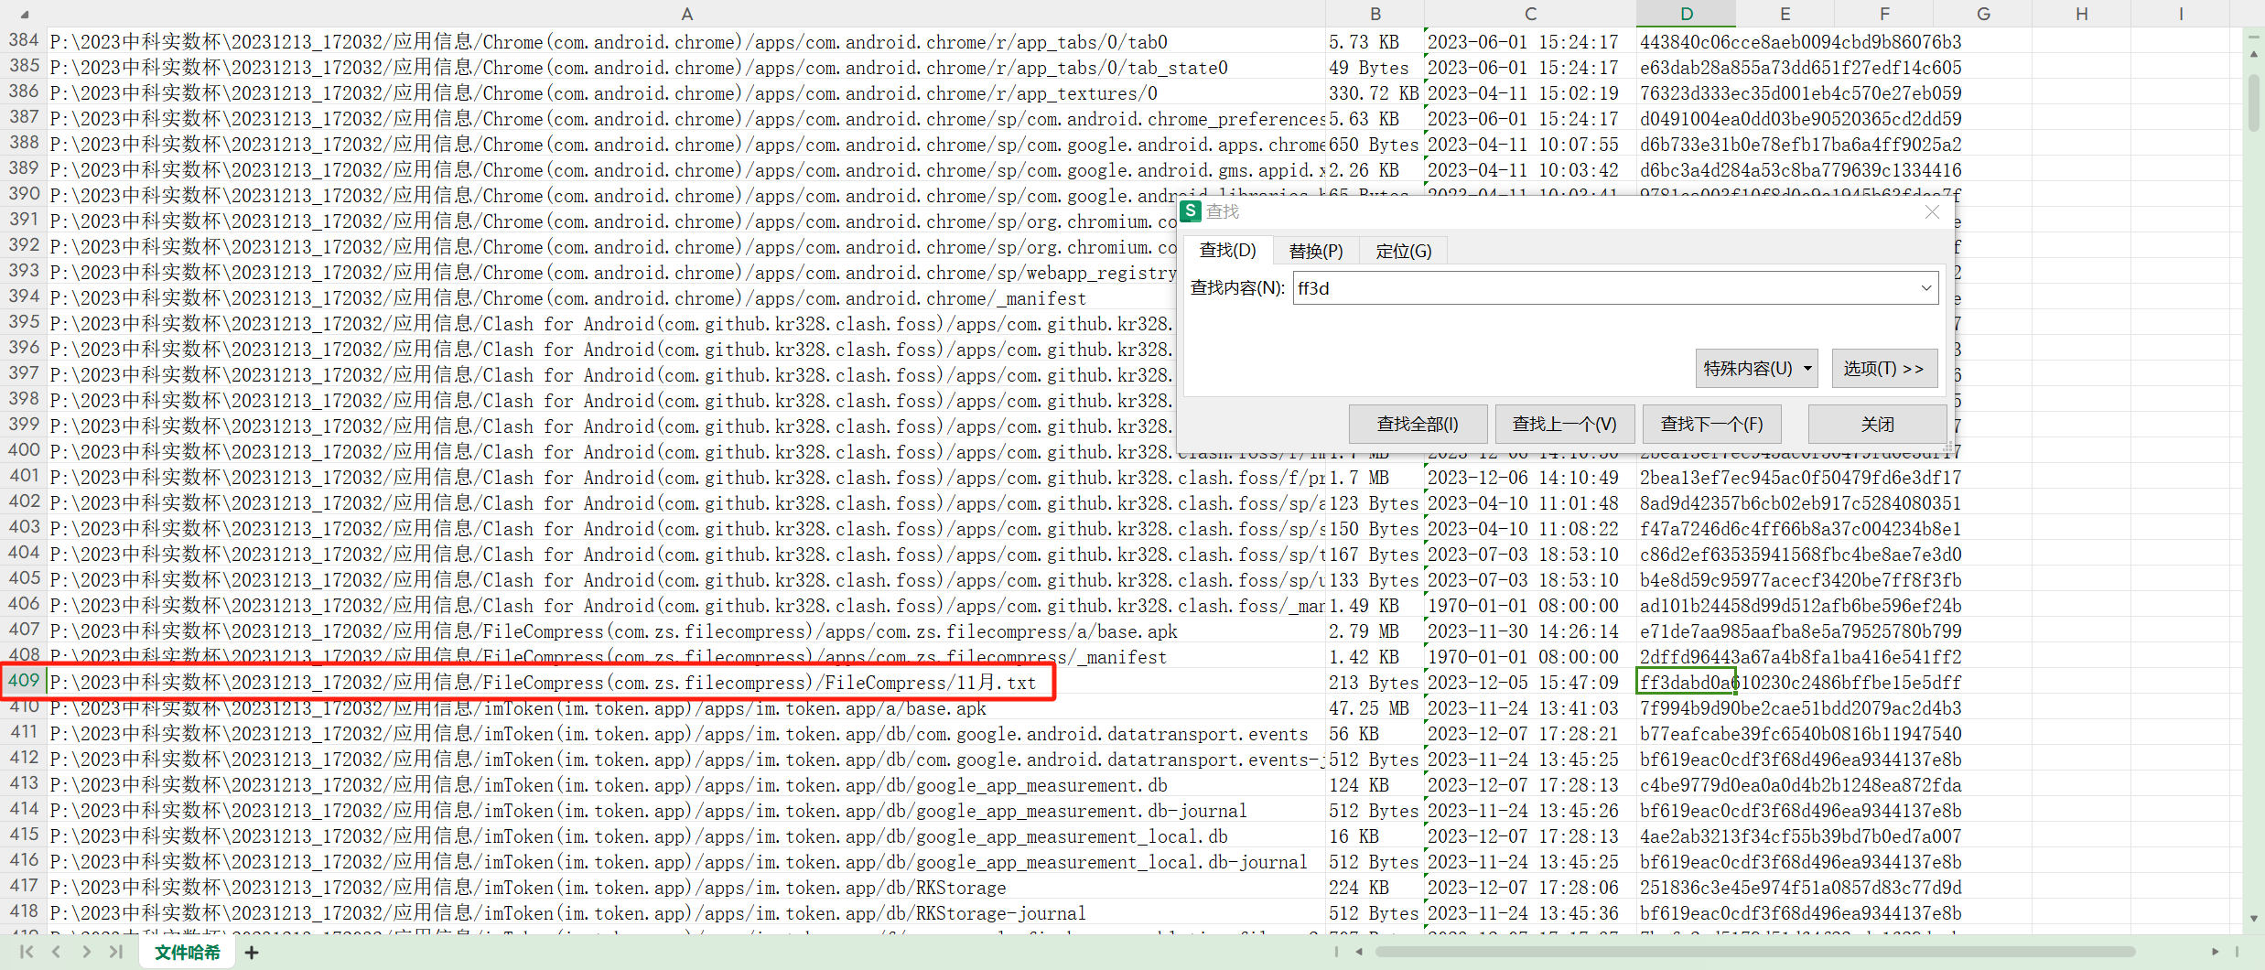Click vertical scrollbar up arrow
Screen dimensions: 2265x970
[x=2253, y=54]
